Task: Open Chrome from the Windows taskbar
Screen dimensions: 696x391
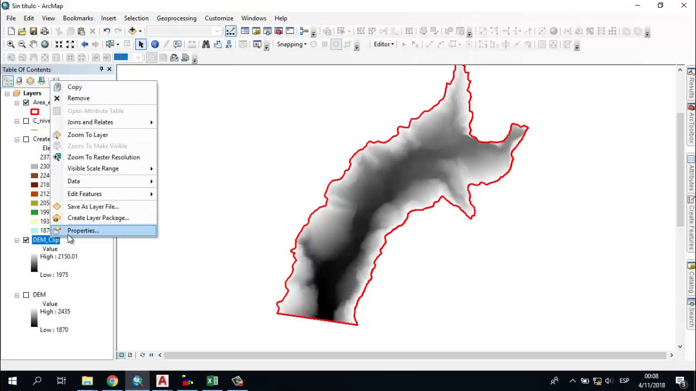Action: point(112,381)
